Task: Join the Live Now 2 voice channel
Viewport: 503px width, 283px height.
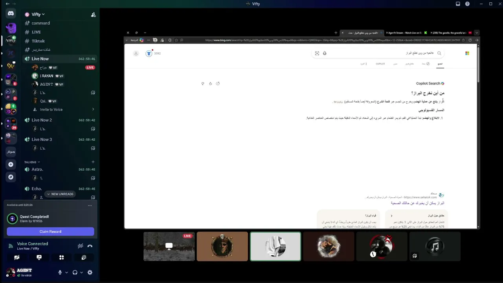Action: tap(59, 120)
